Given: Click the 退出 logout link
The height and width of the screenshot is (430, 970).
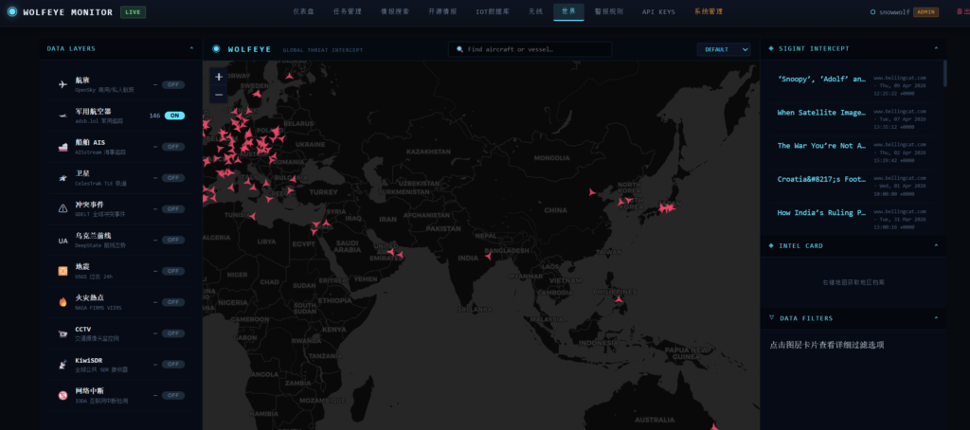Looking at the screenshot, I should tap(961, 11).
